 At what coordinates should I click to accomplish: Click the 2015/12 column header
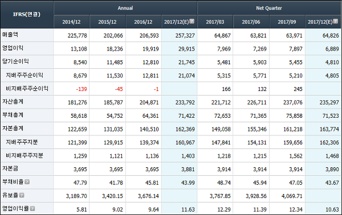107,22
